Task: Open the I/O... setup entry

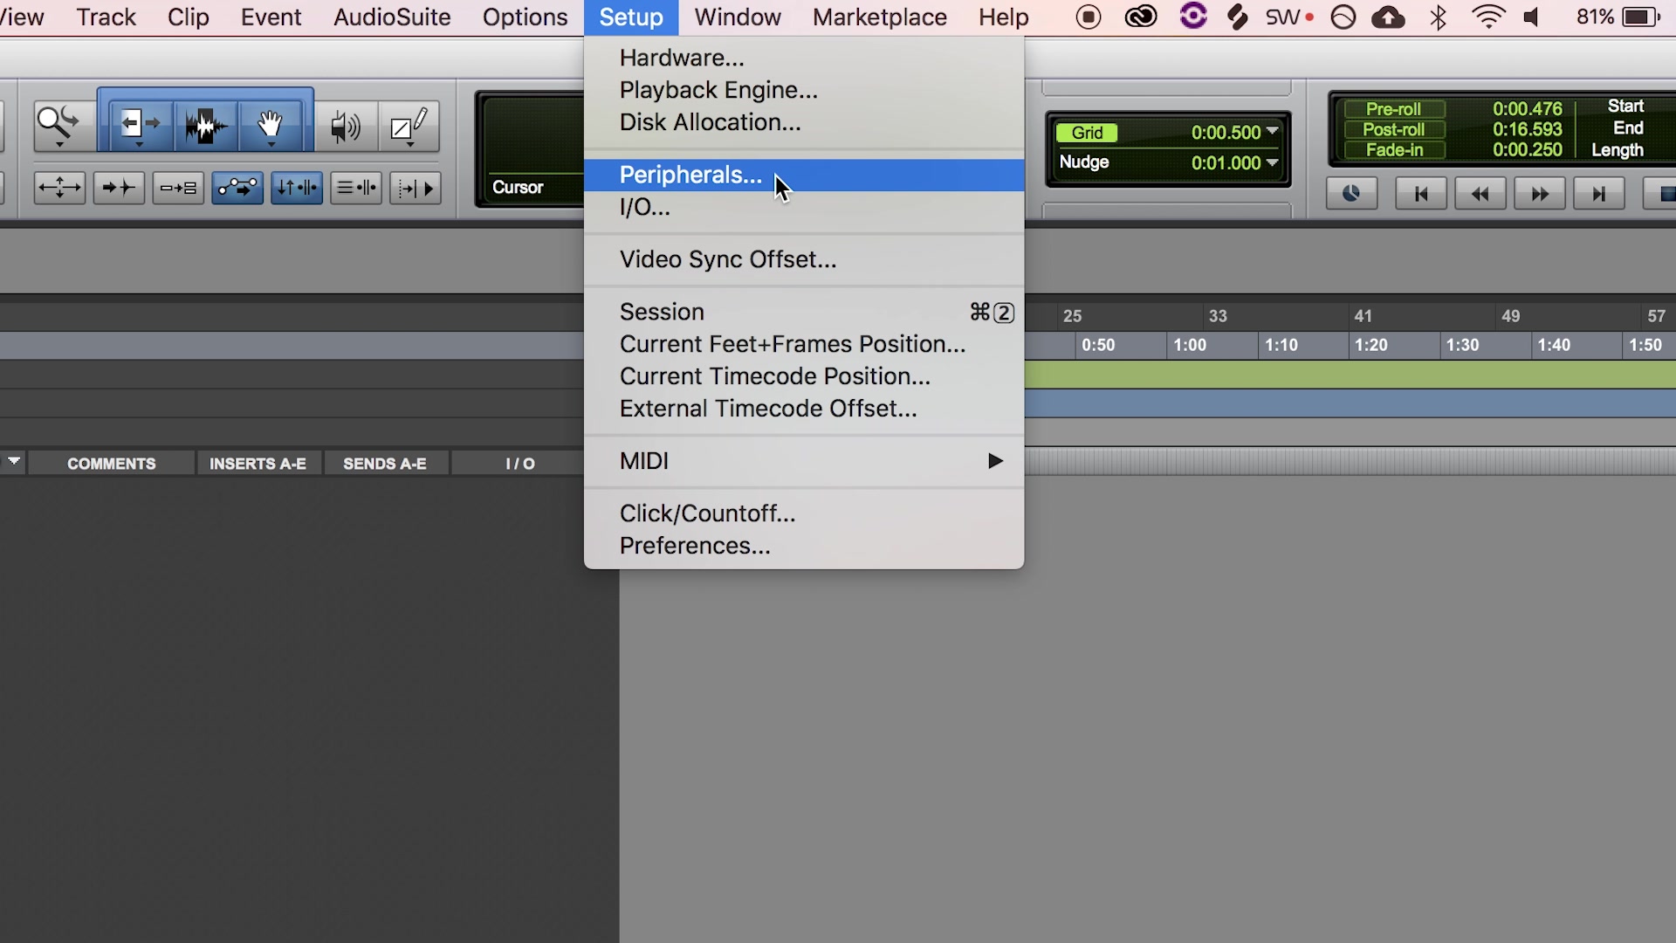Action: point(804,207)
